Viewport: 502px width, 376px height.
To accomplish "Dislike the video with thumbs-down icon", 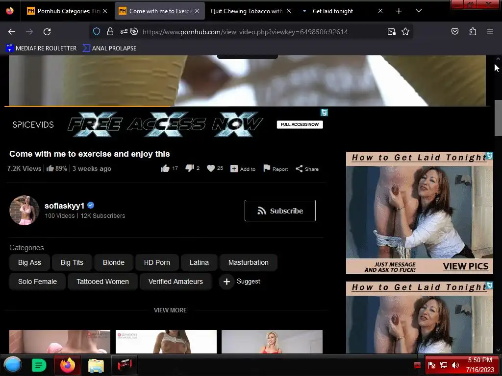I will [190, 168].
